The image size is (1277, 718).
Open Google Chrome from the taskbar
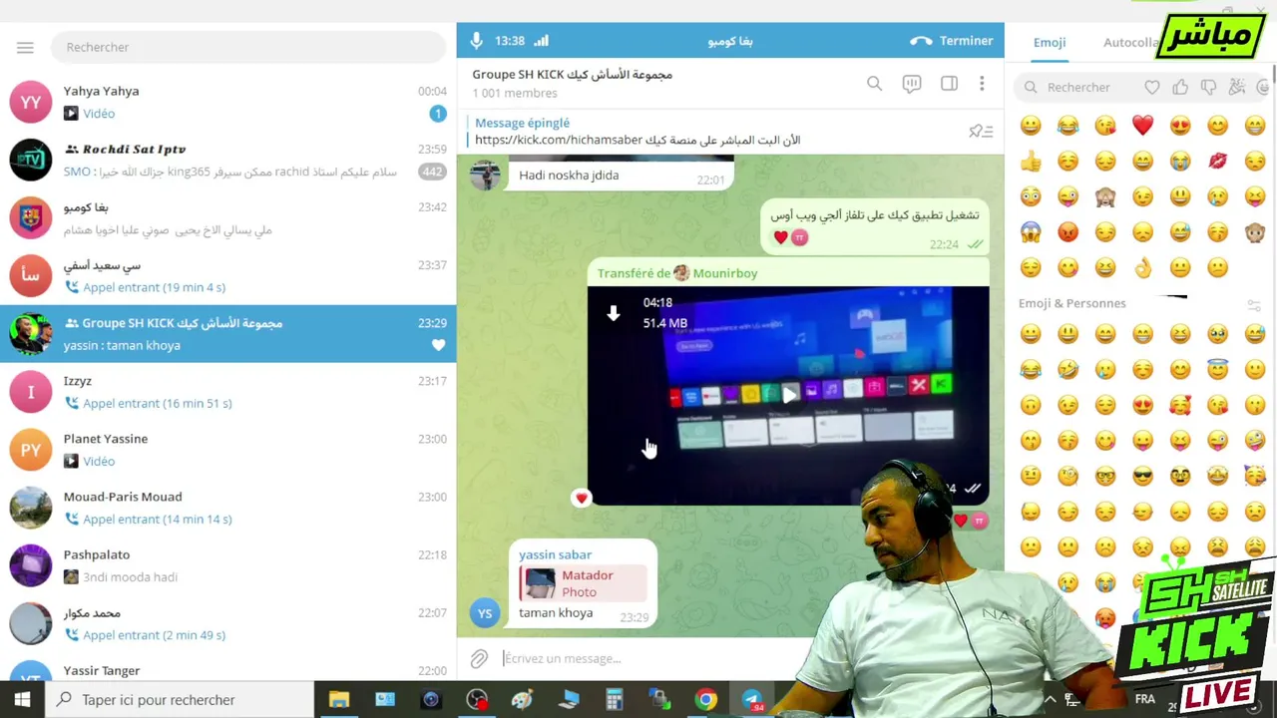[705, 700]
